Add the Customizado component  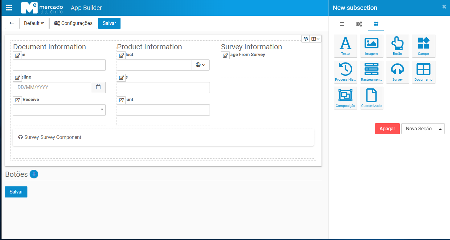click(x=371, y=98)
